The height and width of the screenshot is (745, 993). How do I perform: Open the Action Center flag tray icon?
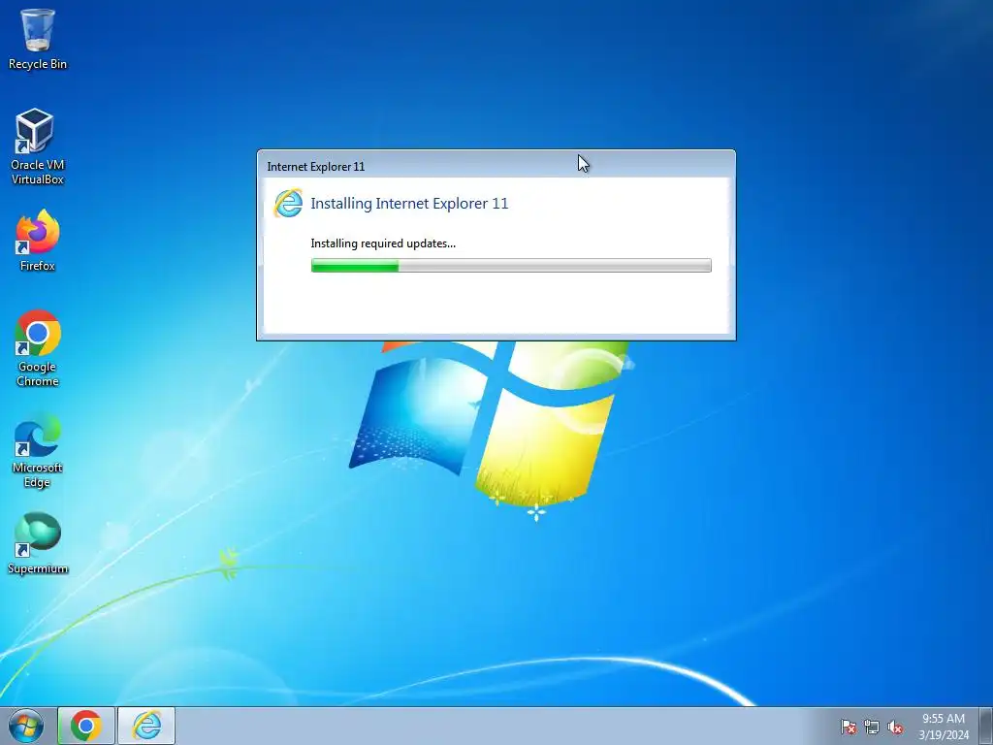click(x=849, y=728)
